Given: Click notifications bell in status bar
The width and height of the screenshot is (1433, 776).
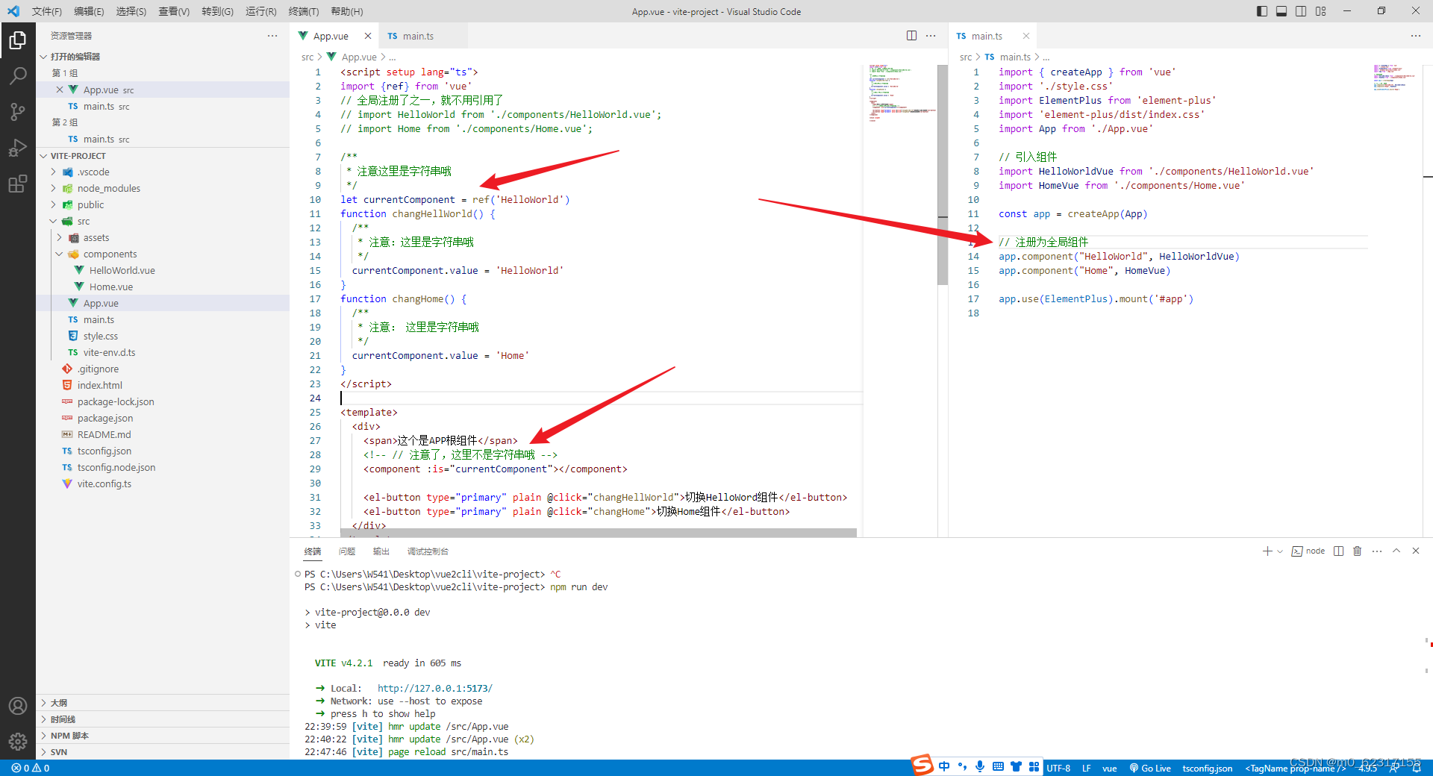Looking at the screenshot, I should [x=1417, y=768].
